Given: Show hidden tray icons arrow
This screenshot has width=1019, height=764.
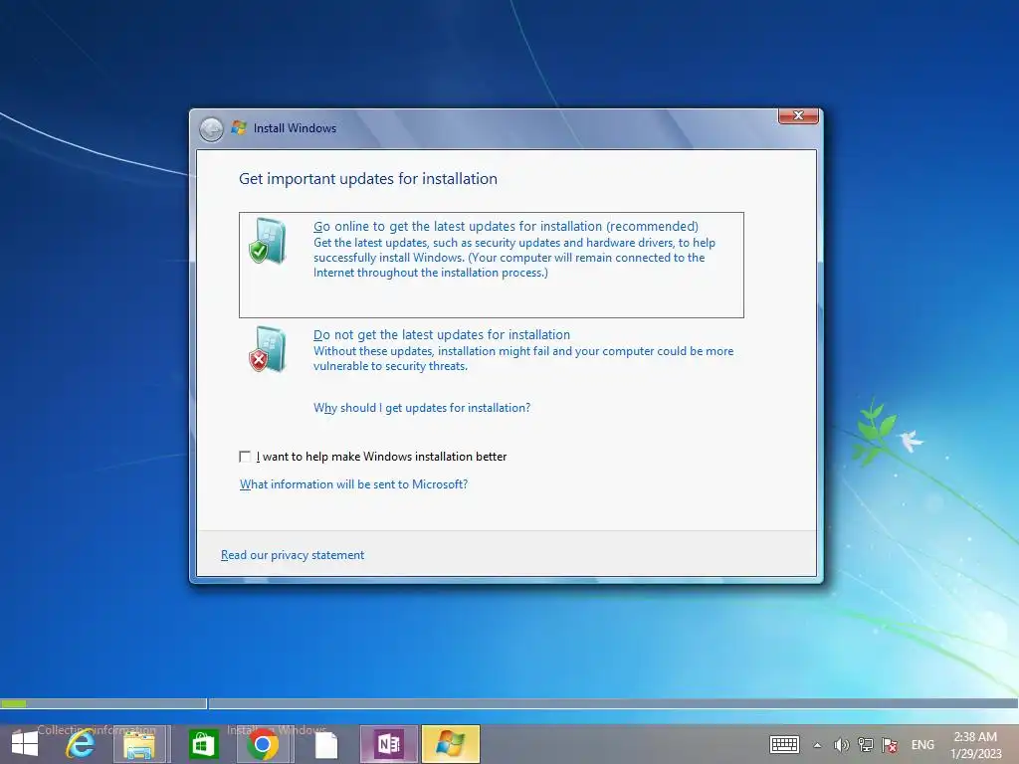Looking at the screenshot, I should click(x=818, y=745).
